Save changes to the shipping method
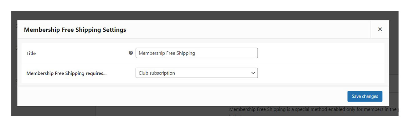Image resolution: width=407 pixels, height=125 pixels. coord(365,96)
